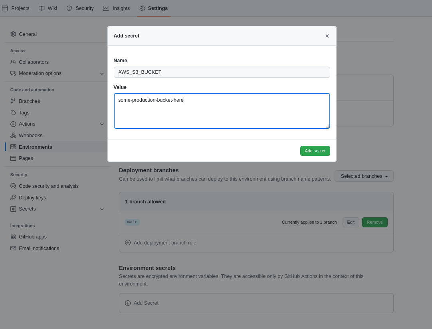Image resolution: width=432 pixels, height=329 pixels.
Task: Open the Security tab
Action: click(80, 8)
